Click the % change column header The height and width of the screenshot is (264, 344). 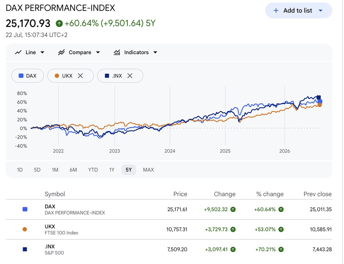(x=270, y=194)
